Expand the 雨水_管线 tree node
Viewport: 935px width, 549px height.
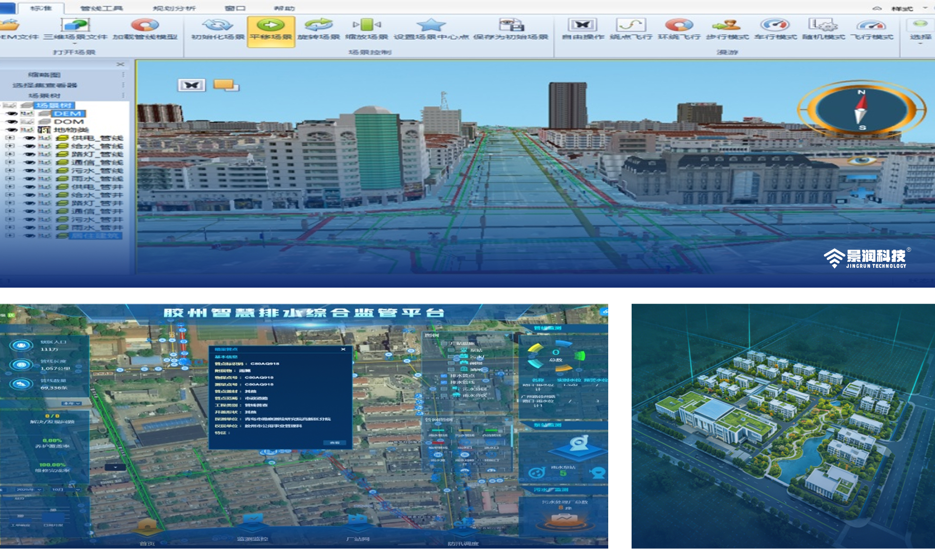click(x=9, y=179)
